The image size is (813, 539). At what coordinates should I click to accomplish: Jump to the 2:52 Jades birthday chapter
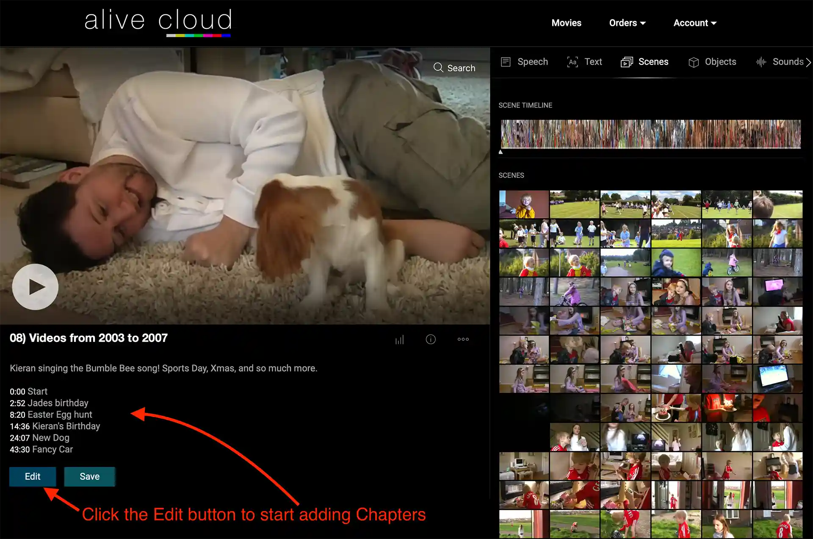coord(49,403)
